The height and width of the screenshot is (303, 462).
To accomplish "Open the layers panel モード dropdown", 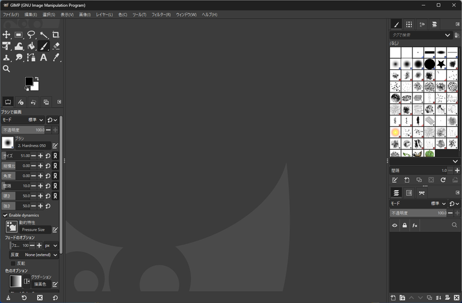I will [x=418, y=204].
